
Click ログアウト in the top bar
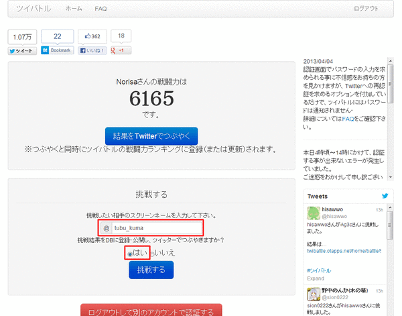(366, 9)
